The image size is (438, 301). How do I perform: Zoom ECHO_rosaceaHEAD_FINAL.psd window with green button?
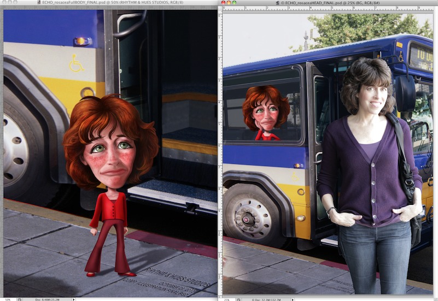[x=235, y=3]
